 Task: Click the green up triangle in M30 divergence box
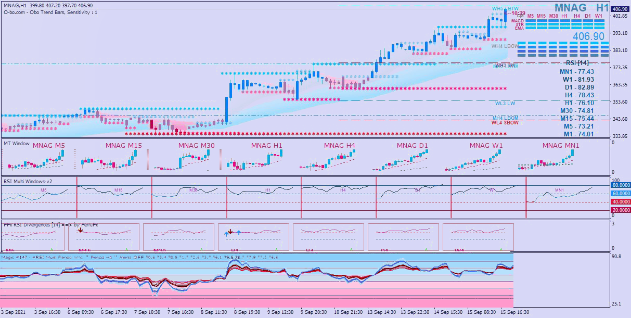pos(201,250)
